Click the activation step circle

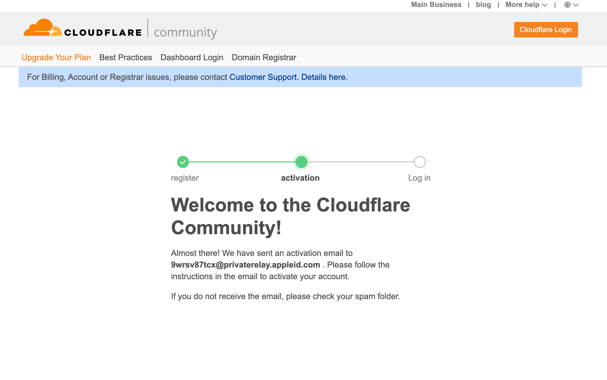(301, 162)
